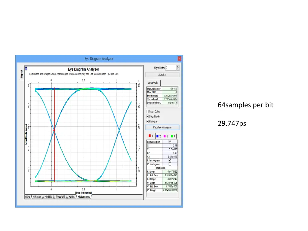The image size is (308, 231).
Task: Toggle the H. histogram checkbox
Action: point(170,161)
